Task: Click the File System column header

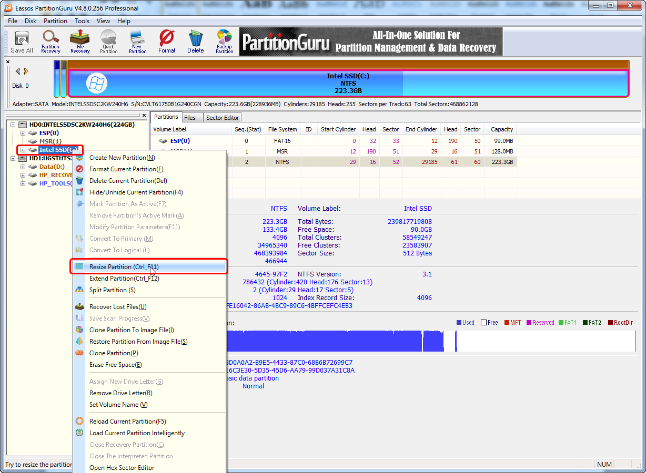Action: (282, 129)
